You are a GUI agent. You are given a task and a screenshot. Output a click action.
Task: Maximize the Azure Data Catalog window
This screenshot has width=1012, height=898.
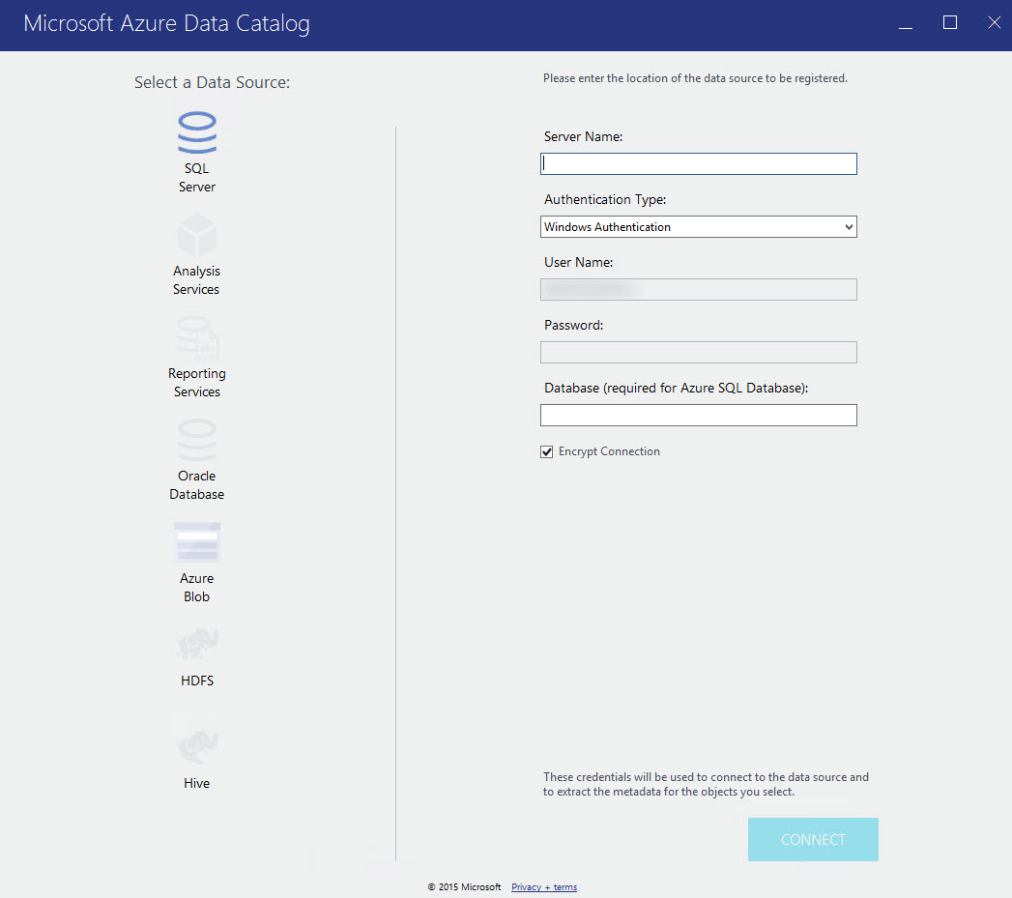coord(950,23)
